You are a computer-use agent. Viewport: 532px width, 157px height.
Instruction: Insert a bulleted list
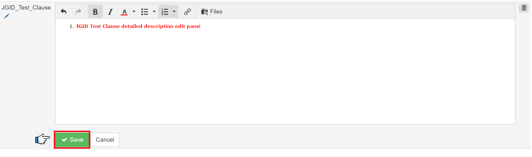[144, 12]
